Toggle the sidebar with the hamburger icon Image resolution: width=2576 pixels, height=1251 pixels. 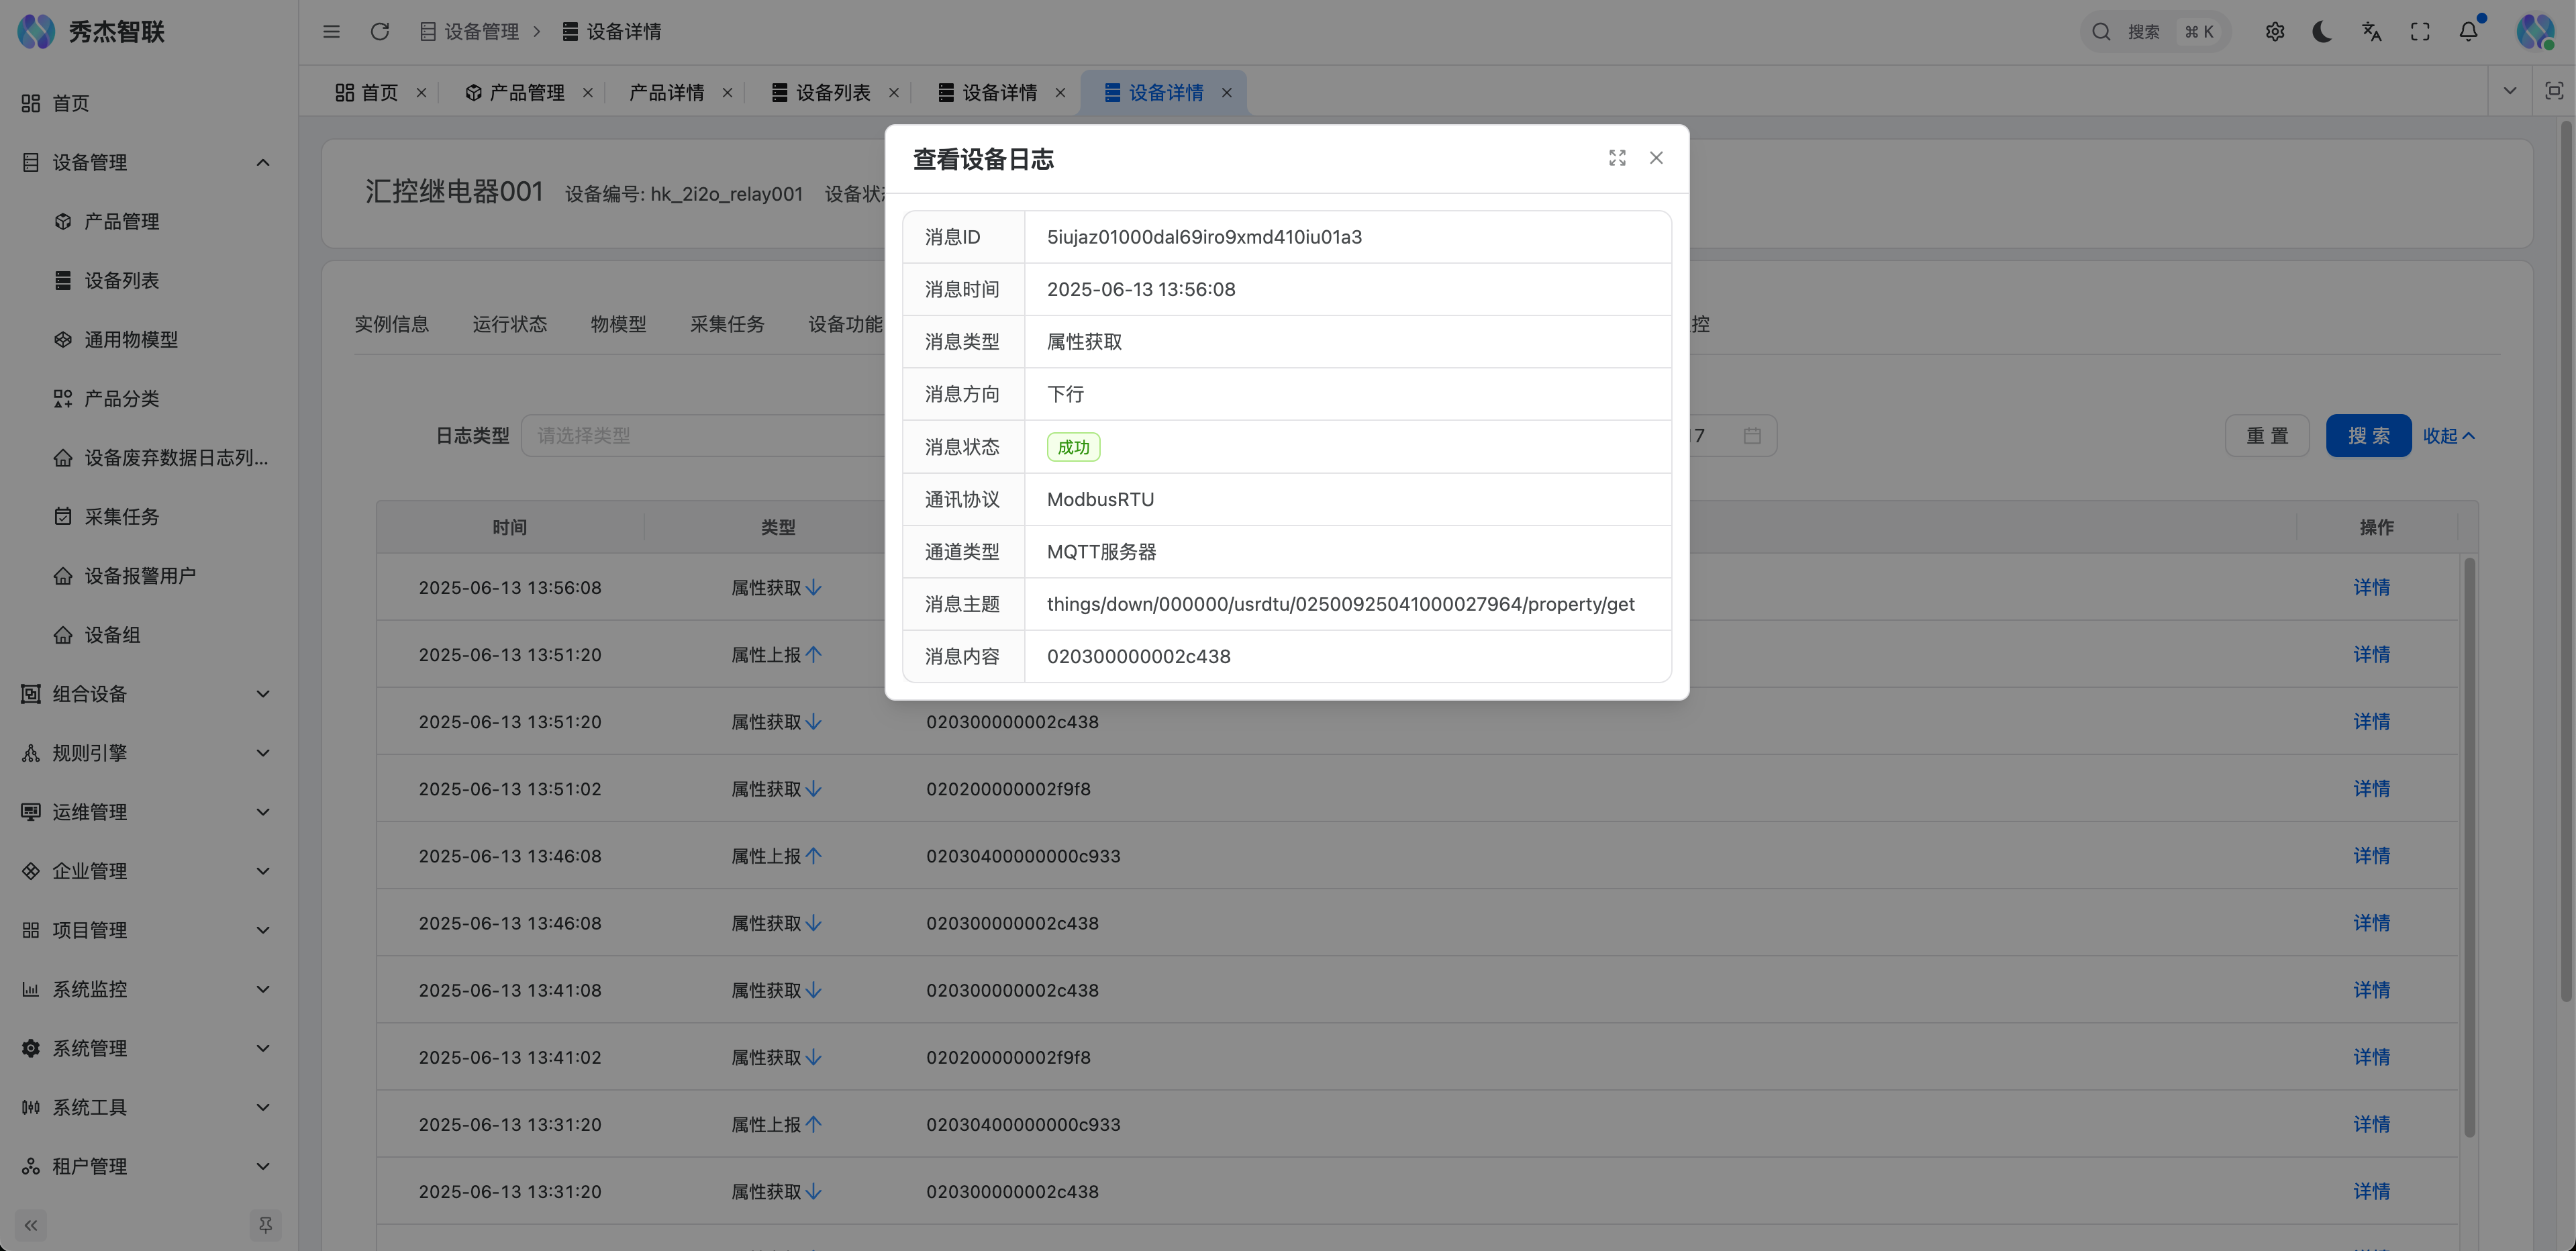[331, 31]
